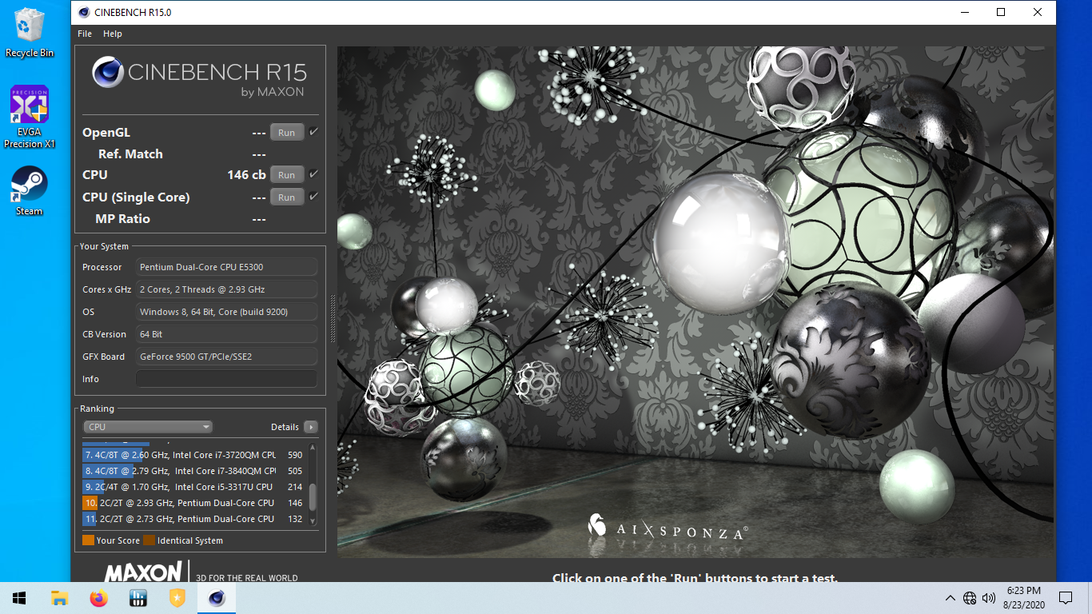This screenshot has width=1092, height=614.
Task: Open the Steam desktop shortcut
Action: point(30,191)
